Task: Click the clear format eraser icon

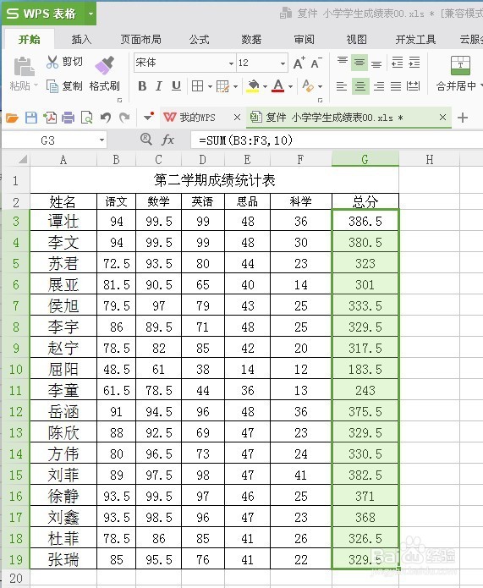Action: [x=308, y=86]
